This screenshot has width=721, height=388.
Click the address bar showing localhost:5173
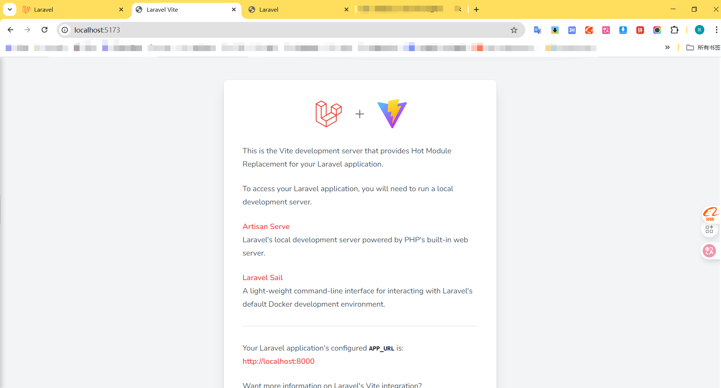[288, 30]
